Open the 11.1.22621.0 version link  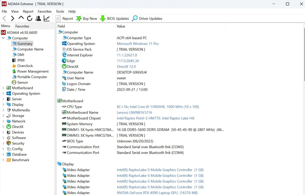point(127,55)
